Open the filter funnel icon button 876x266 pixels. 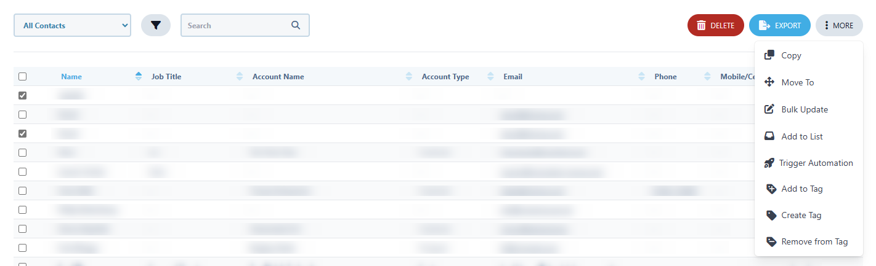[x=156, y=25]
